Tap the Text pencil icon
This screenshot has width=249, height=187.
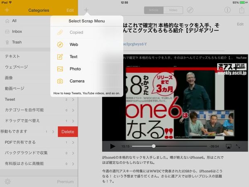60,57
